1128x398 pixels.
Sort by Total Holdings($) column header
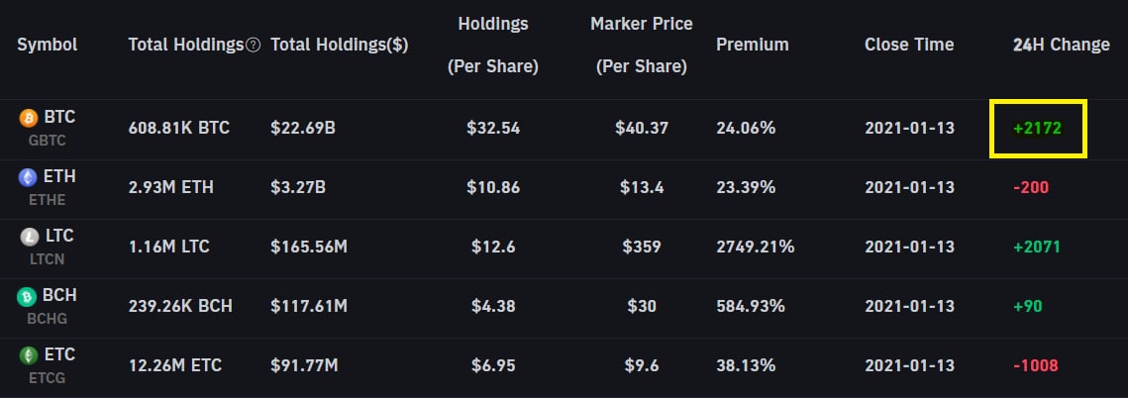tap(339, 45)
